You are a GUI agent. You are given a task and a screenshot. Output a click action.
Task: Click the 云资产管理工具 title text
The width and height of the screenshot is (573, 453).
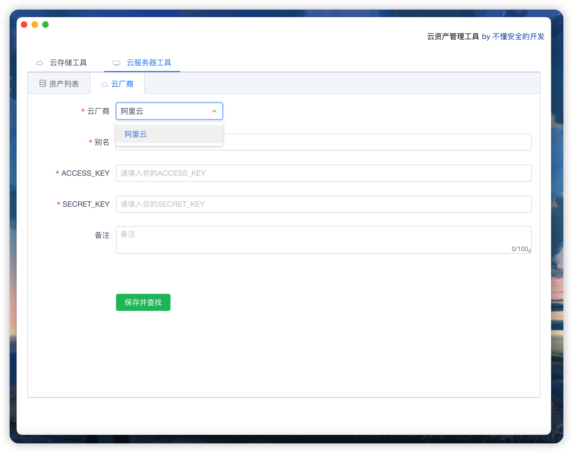click(452, 37)
